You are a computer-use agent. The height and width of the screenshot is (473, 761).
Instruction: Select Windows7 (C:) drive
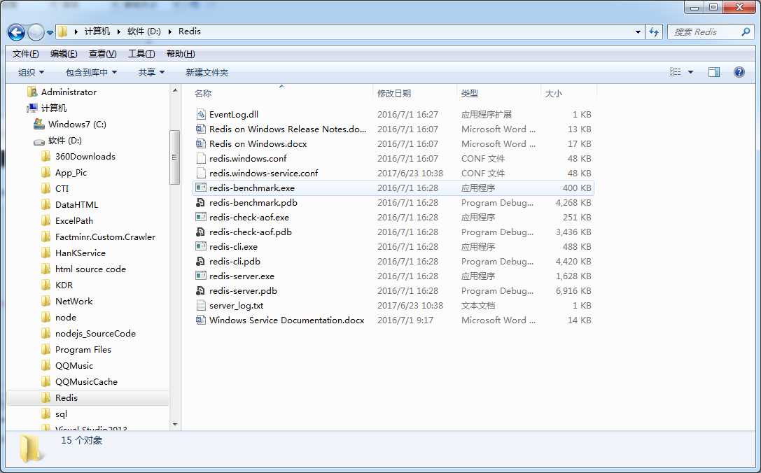77,124
